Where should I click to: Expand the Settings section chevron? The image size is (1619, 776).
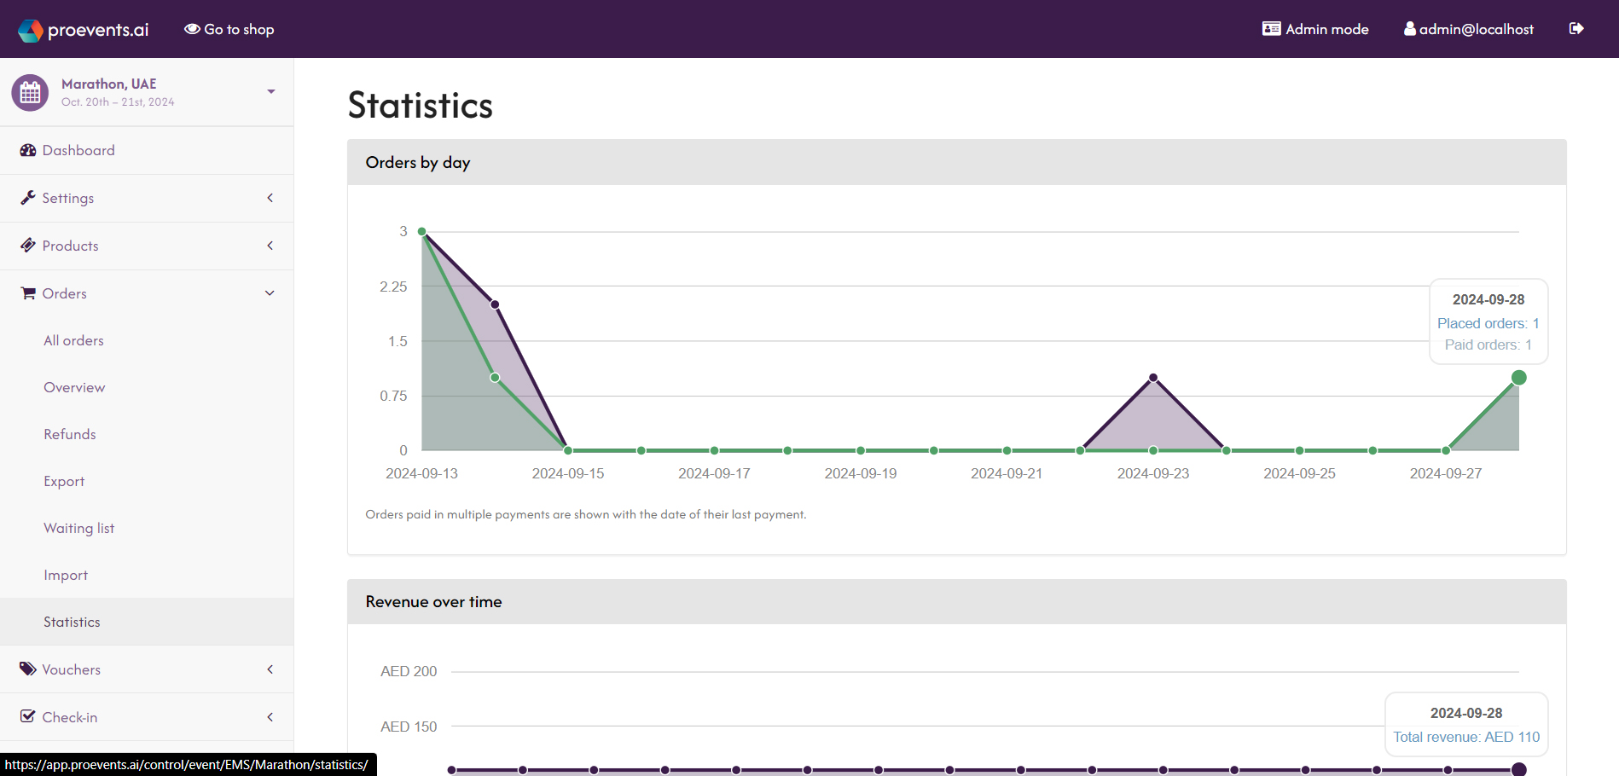coord(270,197)
